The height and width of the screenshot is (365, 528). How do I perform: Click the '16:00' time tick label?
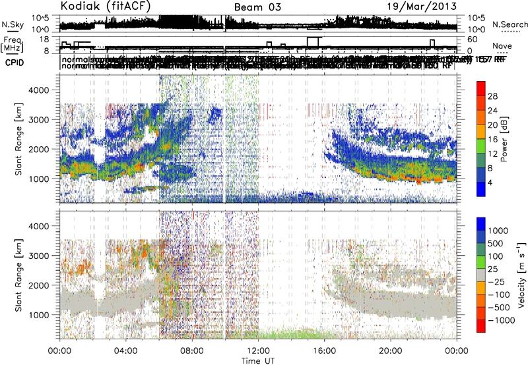[x=324, y=351]
